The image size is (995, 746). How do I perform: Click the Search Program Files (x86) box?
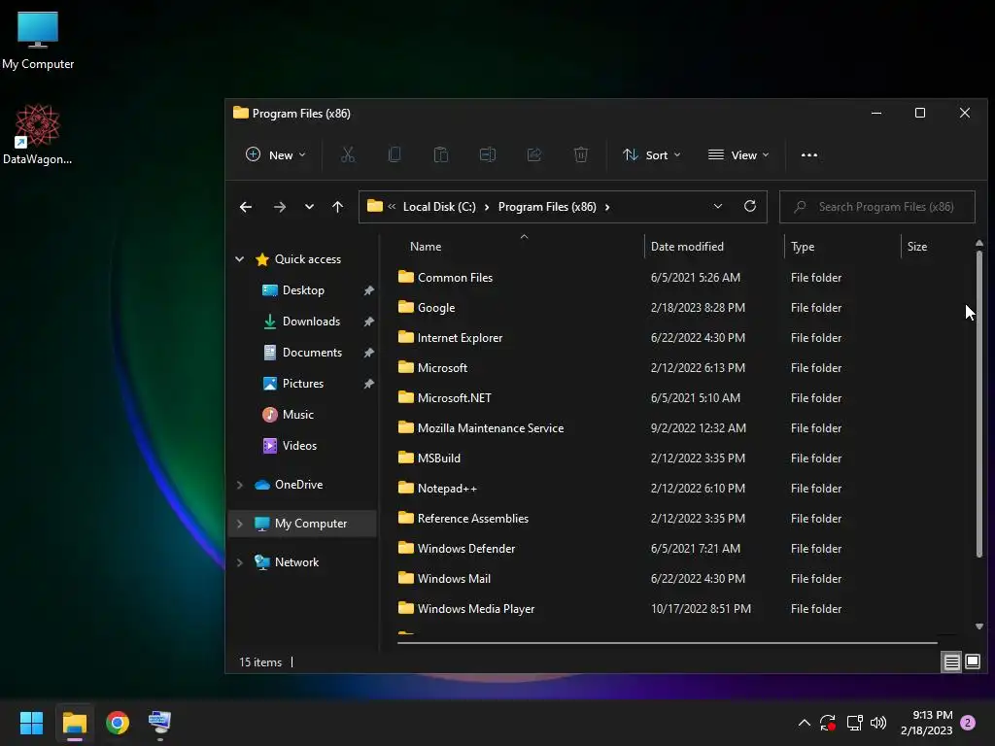click(x=877, y=207)
